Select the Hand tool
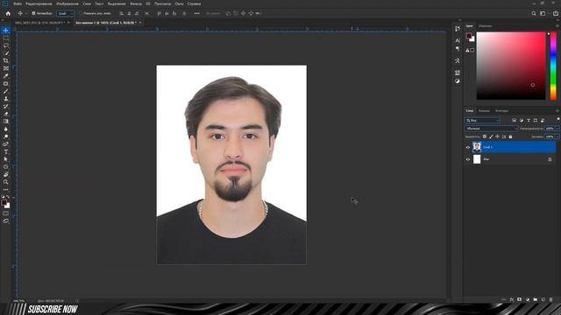Screen dimensions: 561x315 click(6, 175)
